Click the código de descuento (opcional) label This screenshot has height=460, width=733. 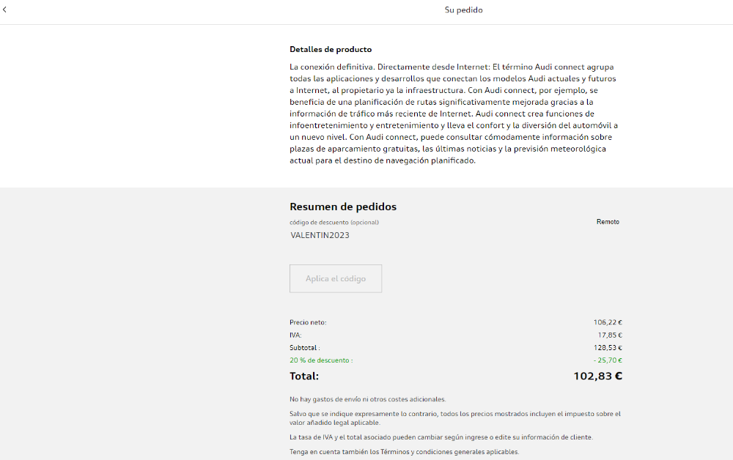(x=334, y=222)
